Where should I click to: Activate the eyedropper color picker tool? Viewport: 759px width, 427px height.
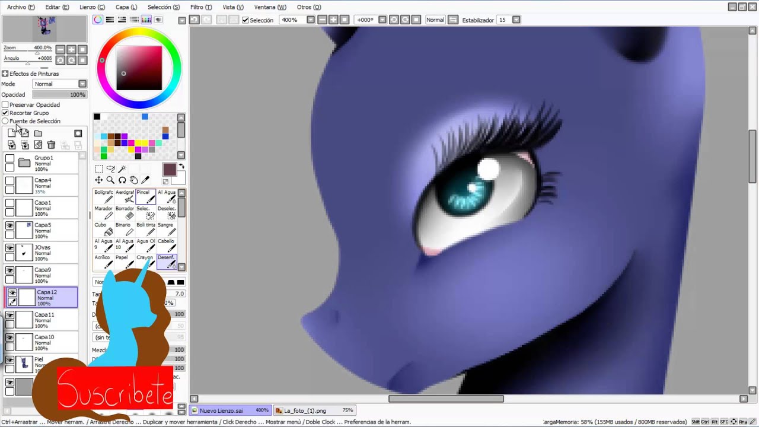pos(146,180)
